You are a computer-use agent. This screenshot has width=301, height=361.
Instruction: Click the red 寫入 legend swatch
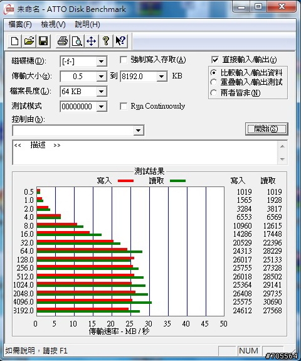125,181
